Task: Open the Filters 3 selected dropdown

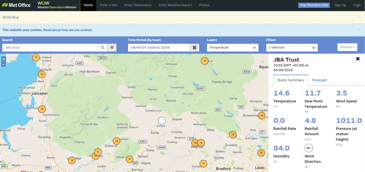Action: coord(292,48)
